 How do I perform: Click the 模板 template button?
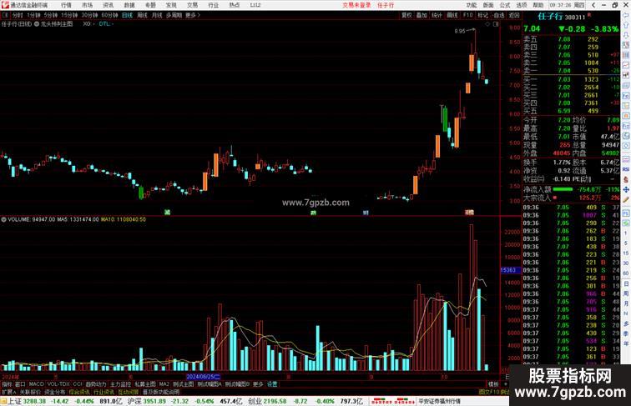pos(493,384)
